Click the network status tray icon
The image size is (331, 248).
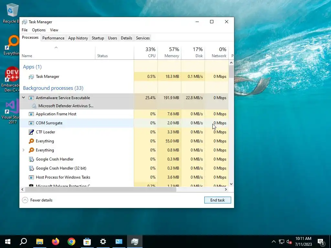tap(282, 242)
